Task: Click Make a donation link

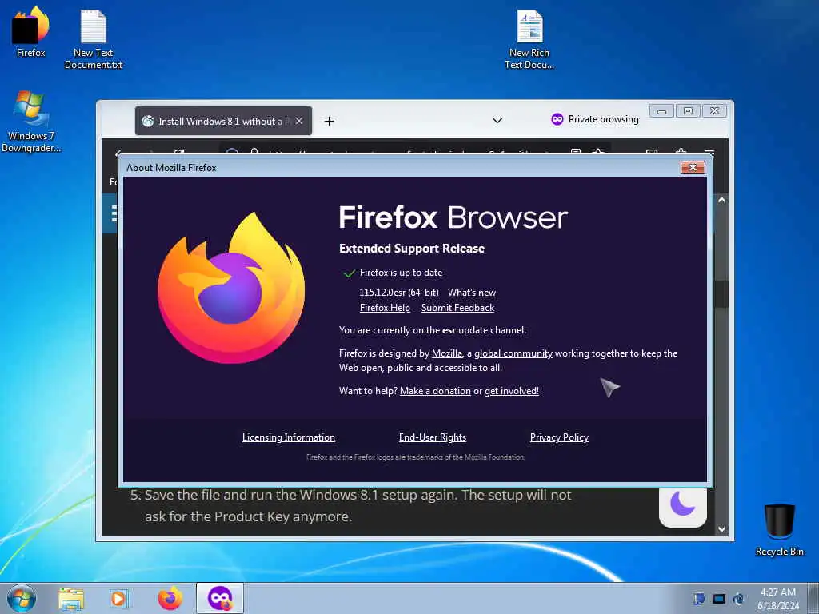Action: (x=435, y=390)
